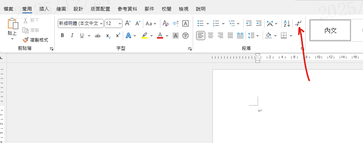Screen dimensions: 363x143
Task: Click the enclosed character 字 icon
Action: [185, 36]
